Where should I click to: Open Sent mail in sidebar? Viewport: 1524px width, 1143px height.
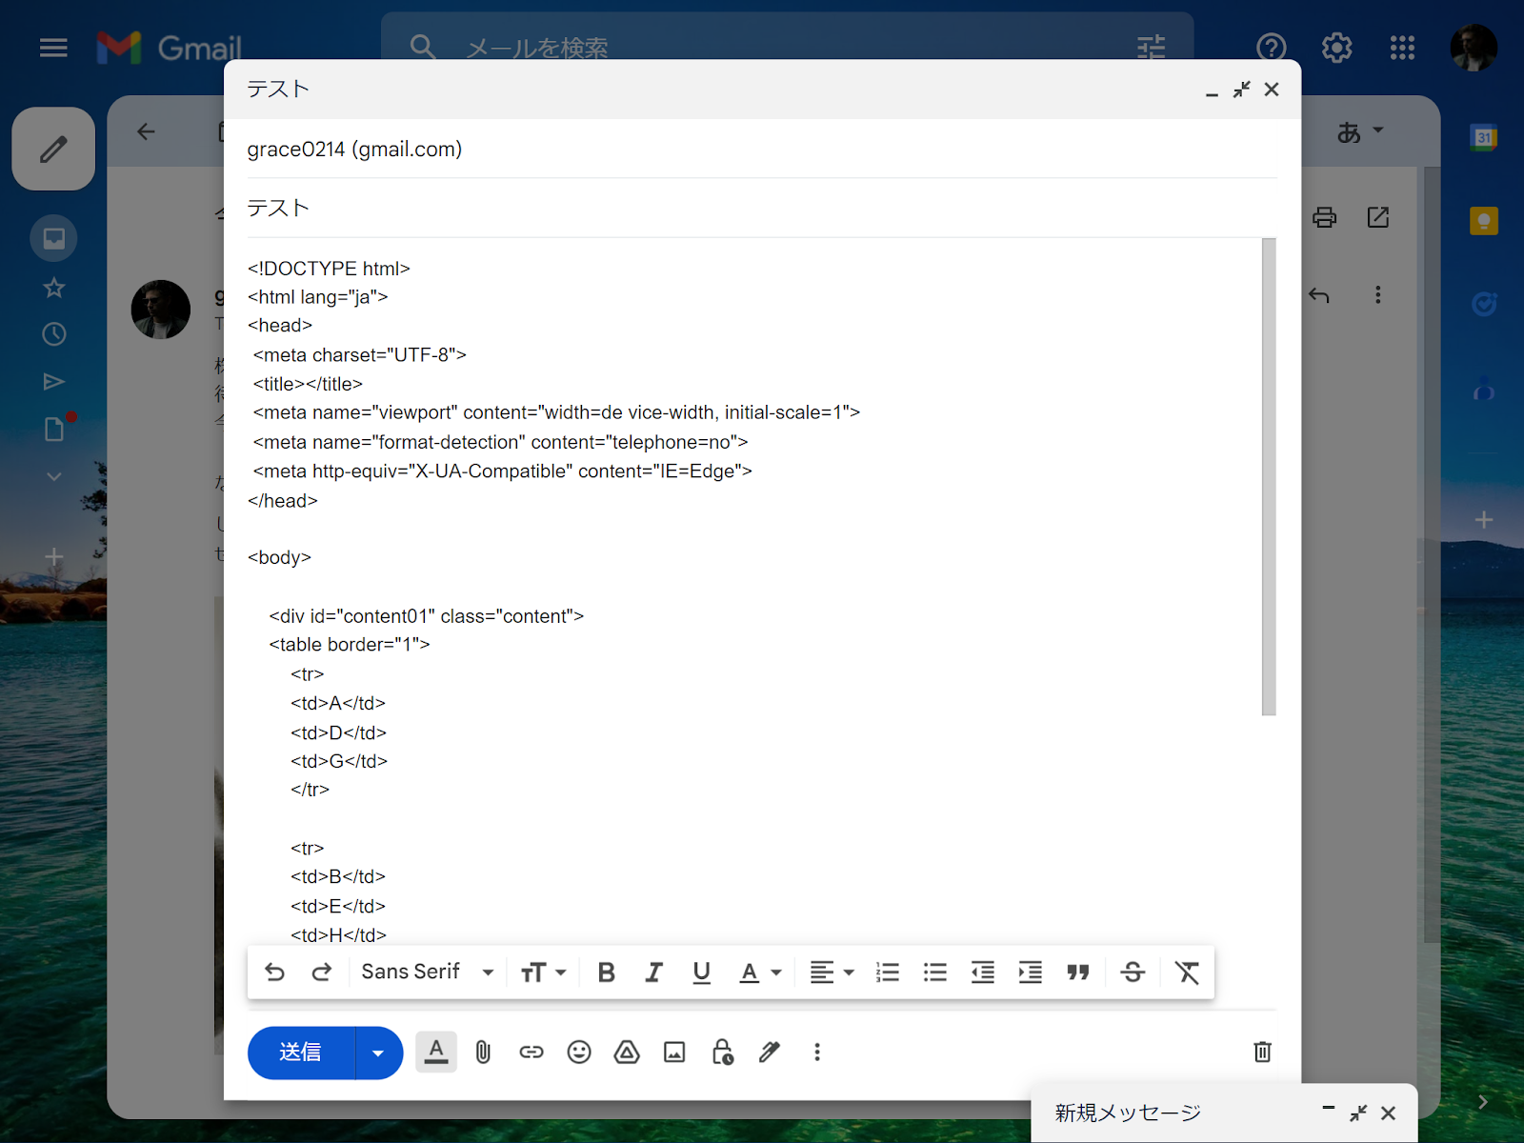pos(53,382)
